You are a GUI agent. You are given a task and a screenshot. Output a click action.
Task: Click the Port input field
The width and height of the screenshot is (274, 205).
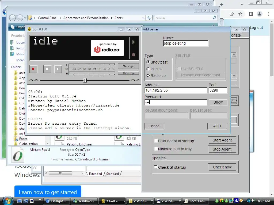[218, 90]
